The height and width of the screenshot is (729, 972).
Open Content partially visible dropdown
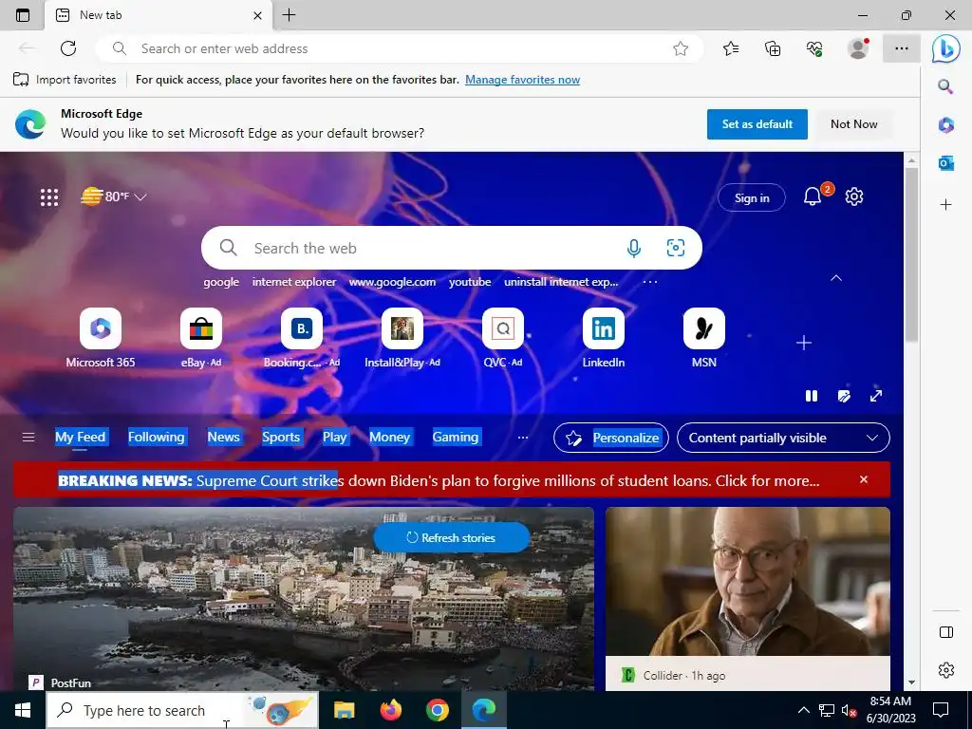[x=783, y=438]
